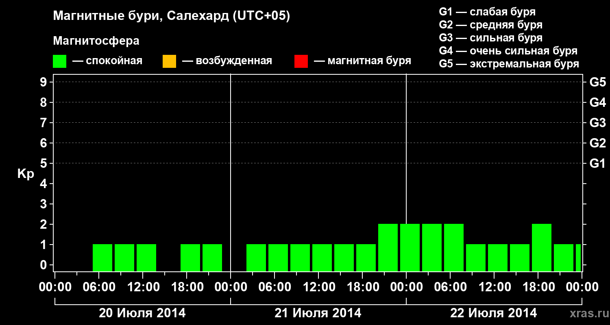Screen dimensions: 610x325
Task: Click the Kp 1 bar covering 18:00 on 20 Июля
Action: (190, 258)
